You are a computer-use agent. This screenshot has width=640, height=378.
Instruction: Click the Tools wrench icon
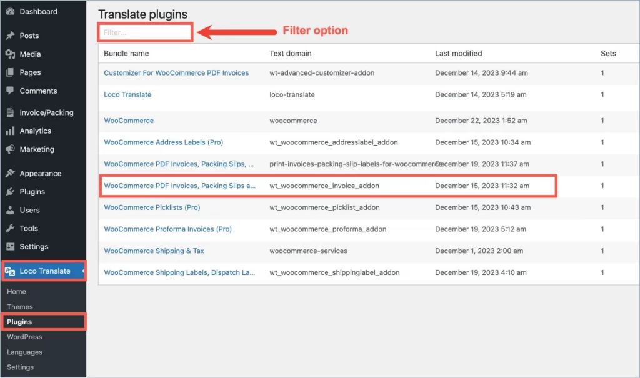(10, 229)
